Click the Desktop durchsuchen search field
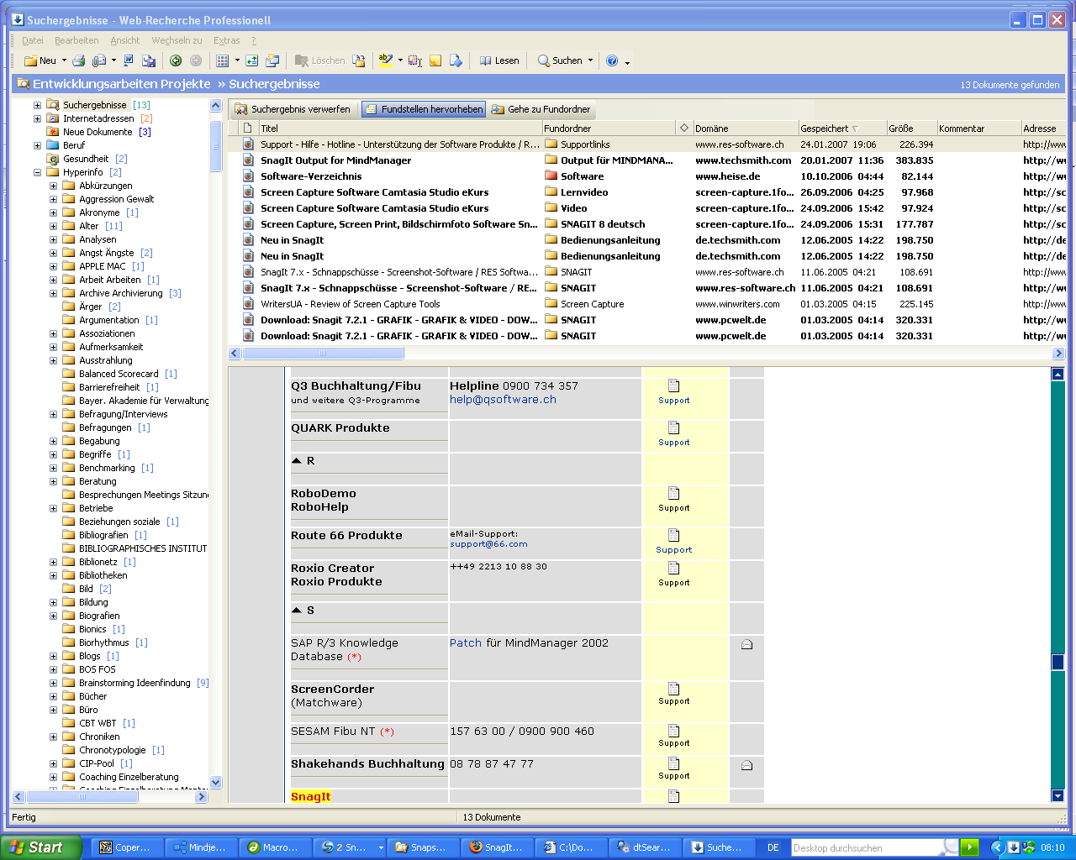 [x=864, y=848]
